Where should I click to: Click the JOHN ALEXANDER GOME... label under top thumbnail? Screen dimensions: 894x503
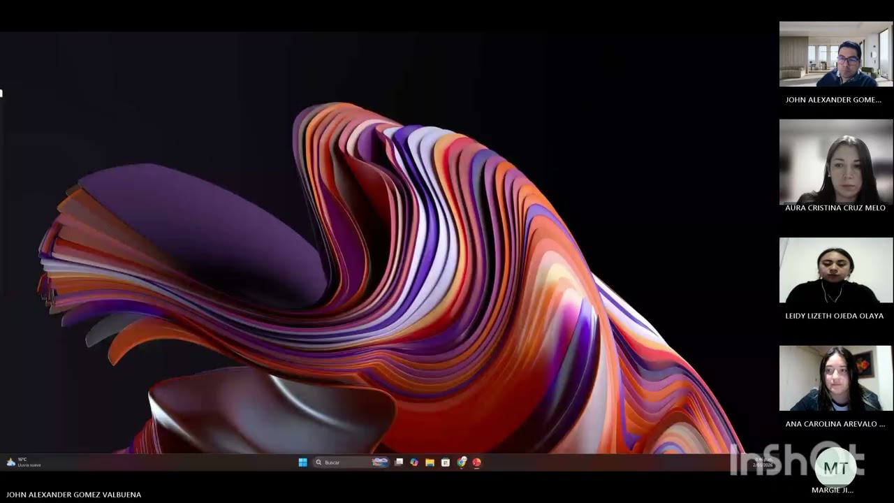(x=833, y=100)
